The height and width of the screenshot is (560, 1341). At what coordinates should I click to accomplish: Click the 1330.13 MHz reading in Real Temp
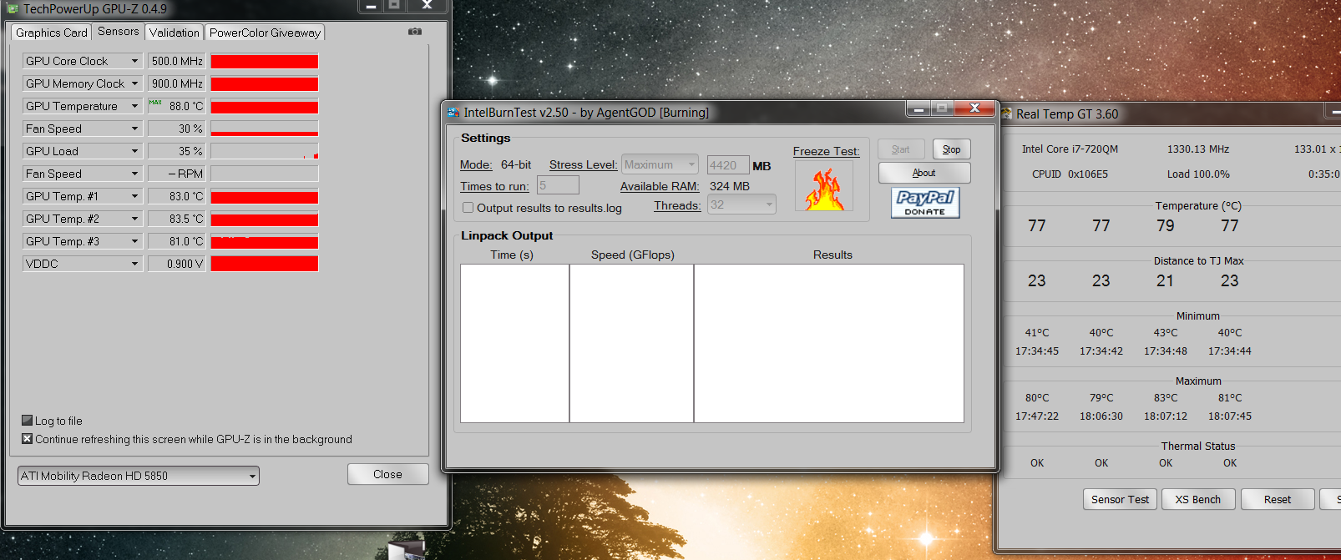[1198, 149]
